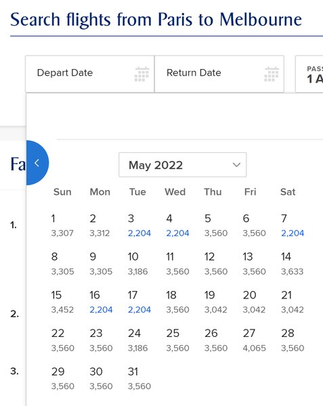Choose May 3 with fare 2,204
Image resolution: width=323 pixels, height=406 pixels.
point(139,225)
